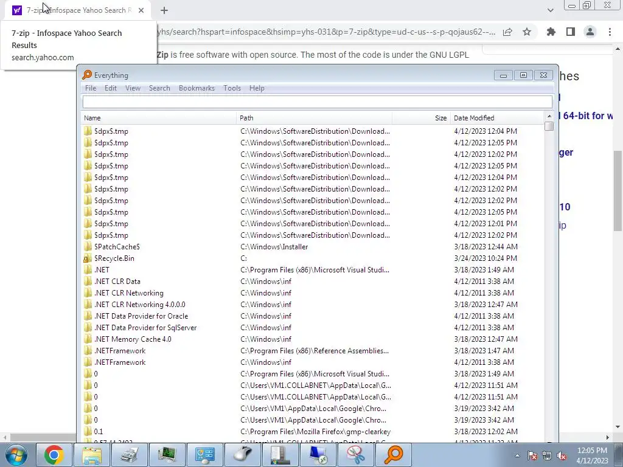Sort results by Size column header
The width and height of the screenshot is (623, 467).
(422, 118)
